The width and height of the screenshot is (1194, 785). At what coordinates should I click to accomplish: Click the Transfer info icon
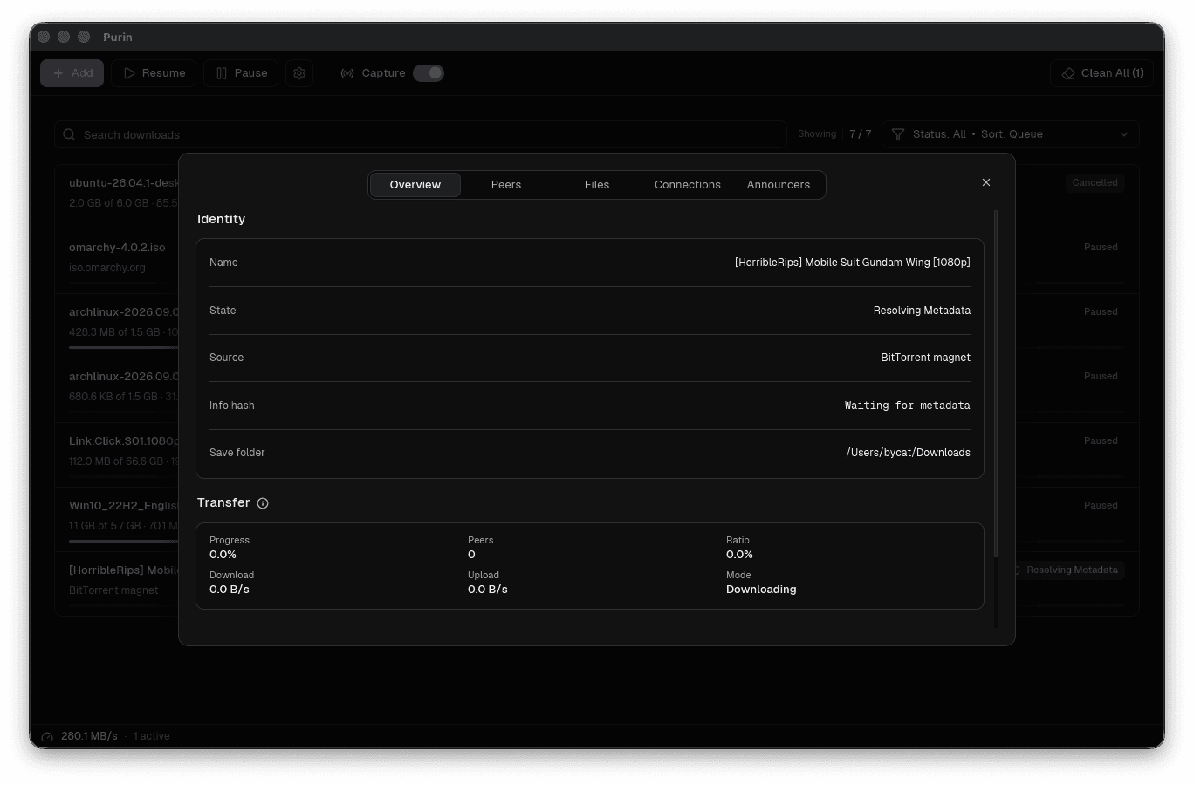point(263,503)
